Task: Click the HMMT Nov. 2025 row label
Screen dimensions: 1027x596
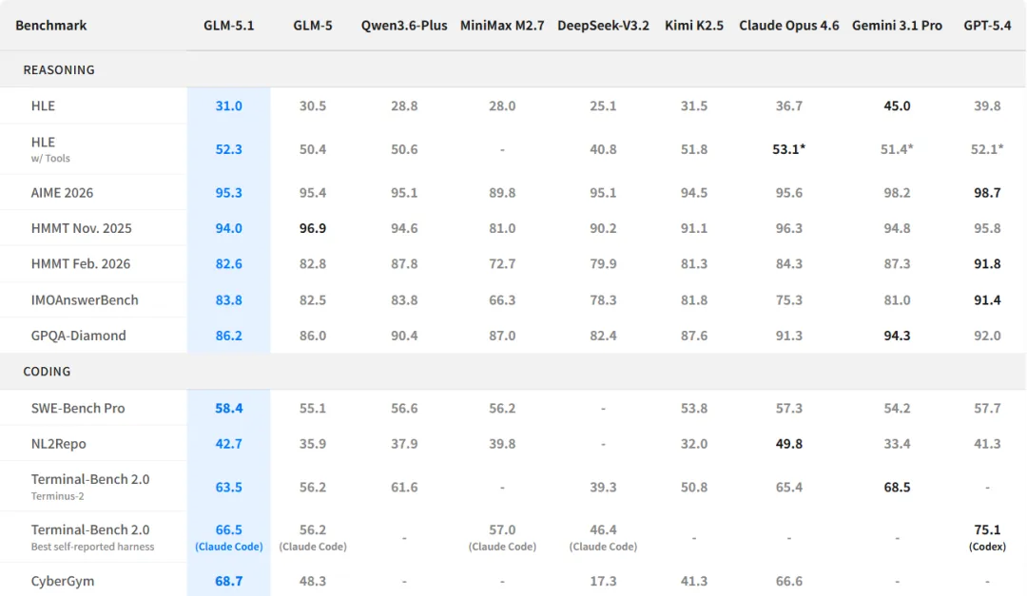Action: click(81, 228)
